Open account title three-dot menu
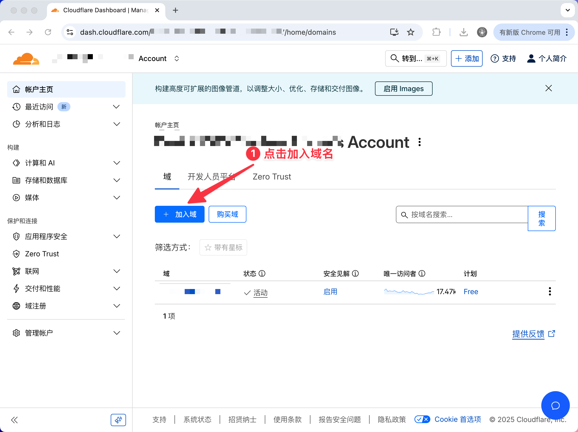Image resolution: width=578 pixels, height=432 pixels. click(x=419, y=142)
